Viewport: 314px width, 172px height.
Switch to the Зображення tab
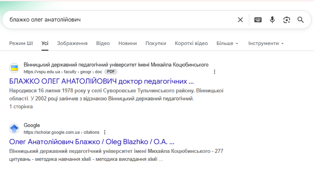point(72,43)
